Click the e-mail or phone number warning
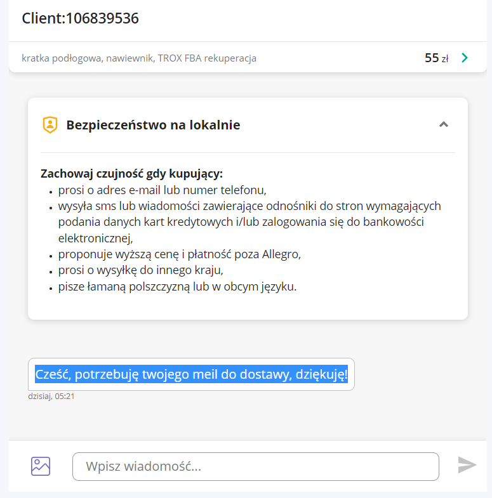Viewport: 492px width, 498px height. click(x=162, y=190)
